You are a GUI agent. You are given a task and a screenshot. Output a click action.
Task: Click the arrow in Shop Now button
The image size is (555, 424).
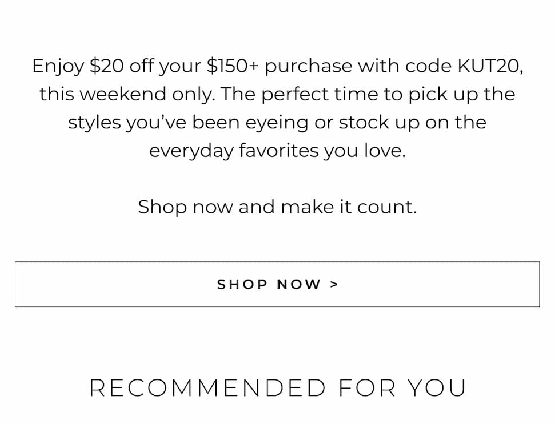pos(334,284)
